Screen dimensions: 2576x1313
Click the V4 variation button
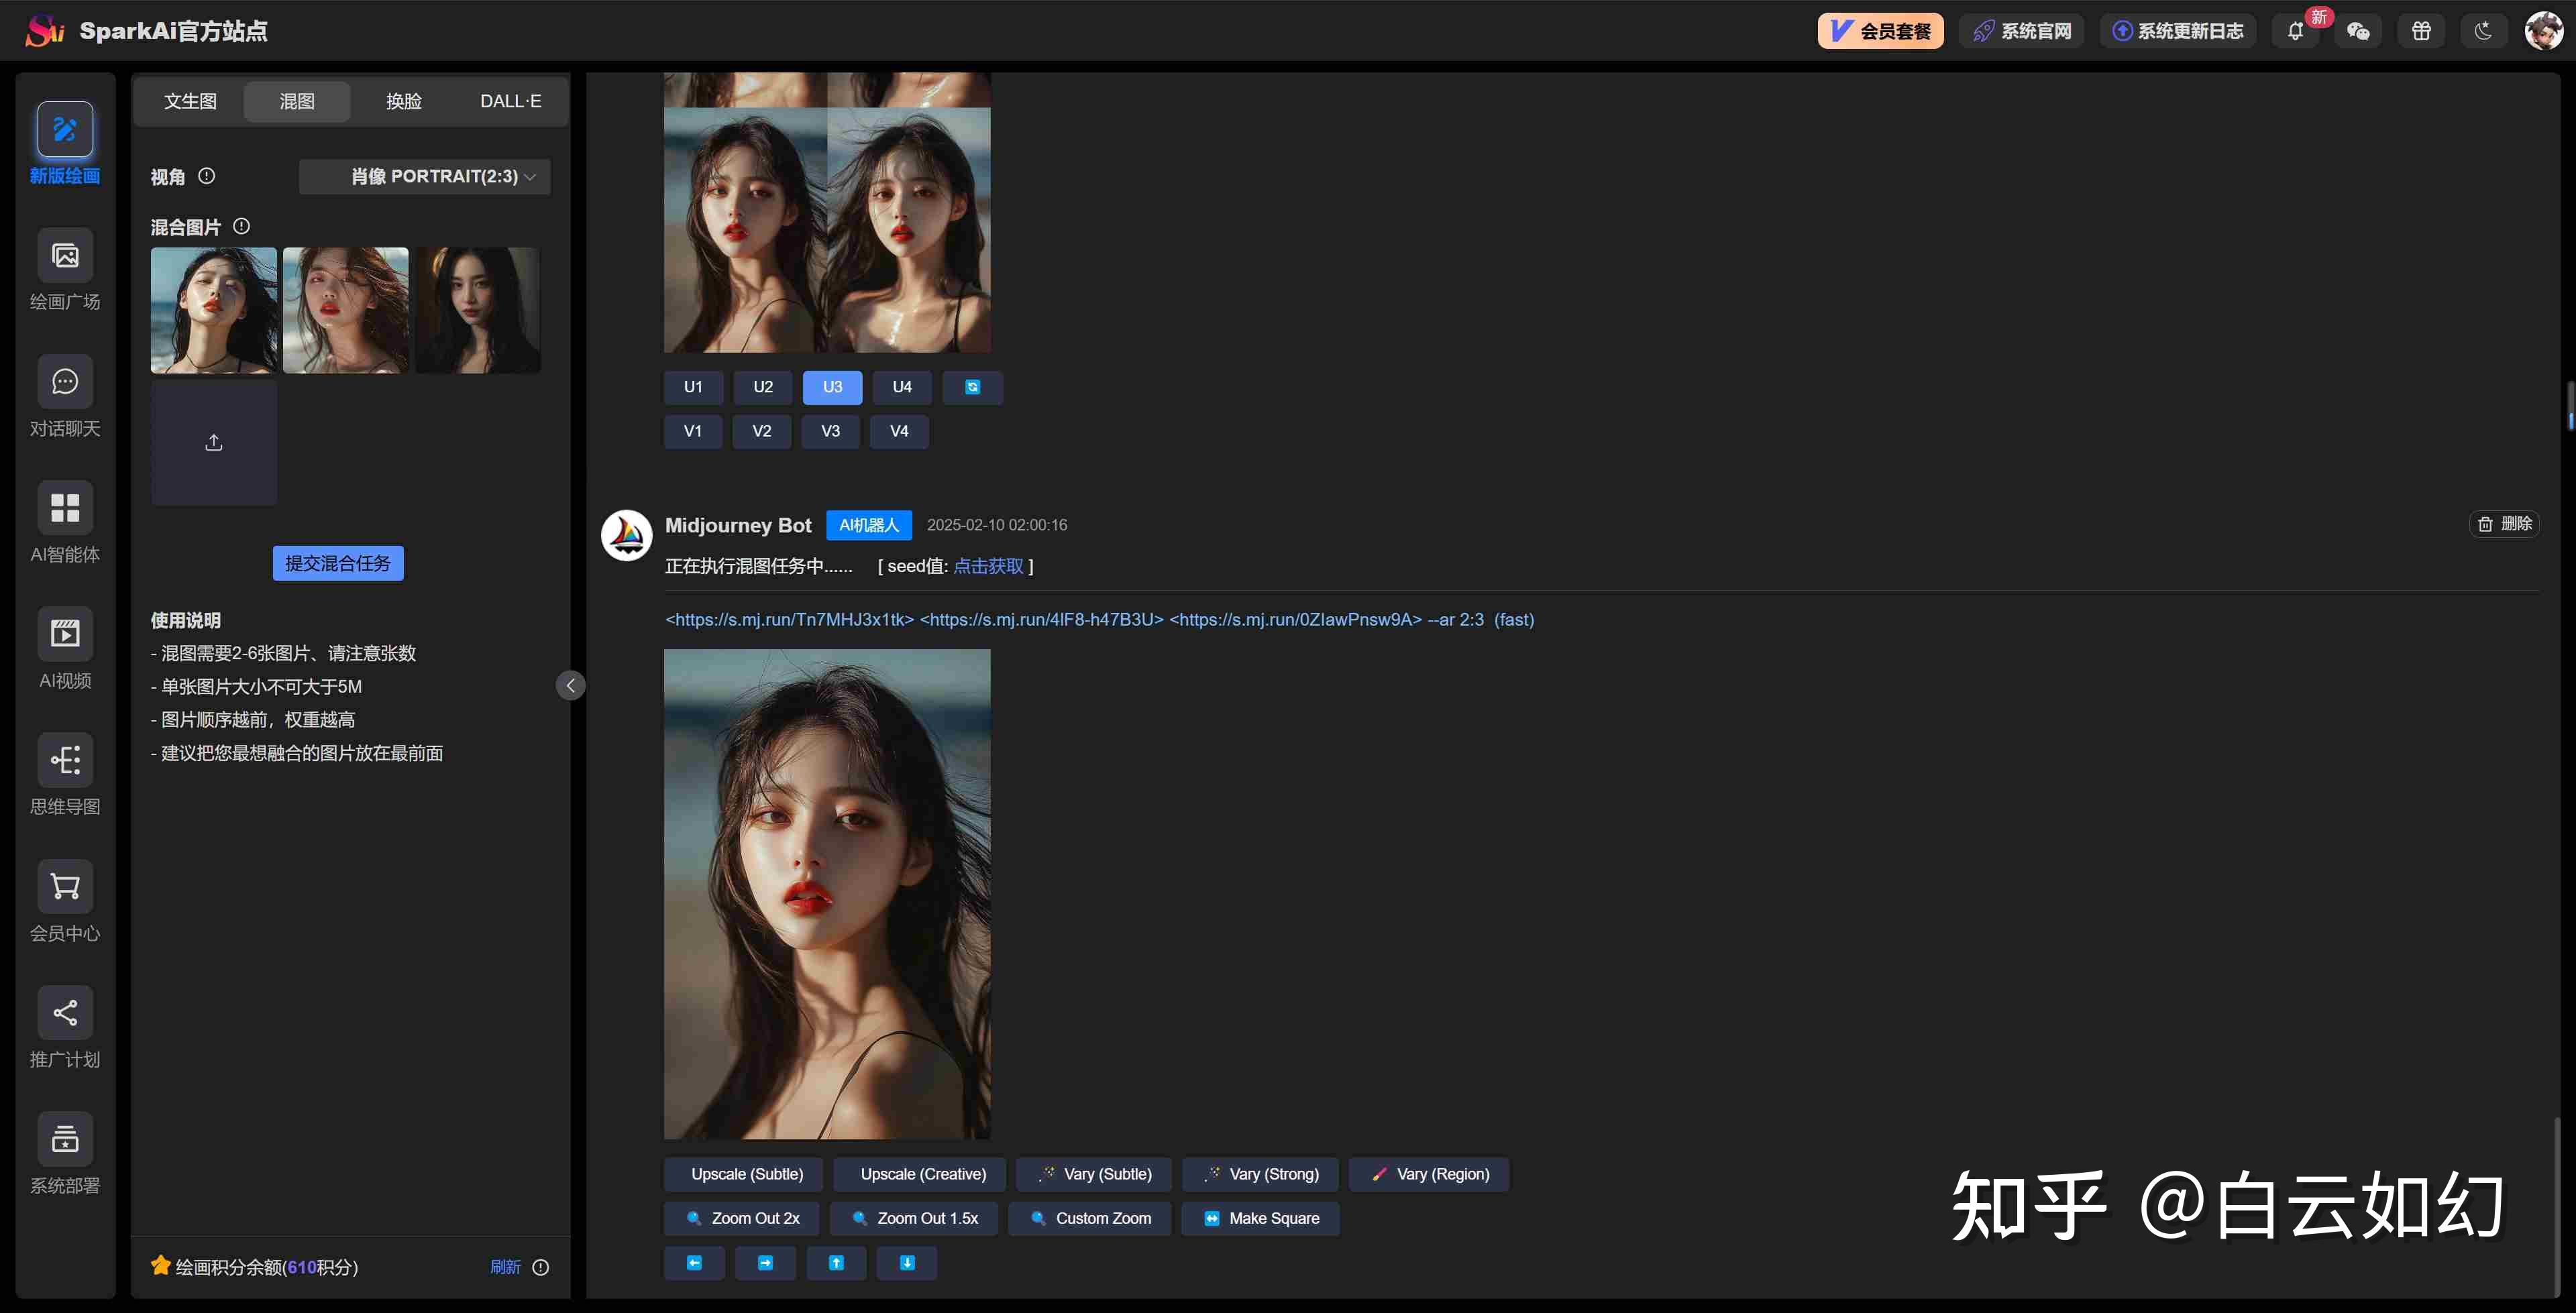pyautogui.click(x=899, y=431)
